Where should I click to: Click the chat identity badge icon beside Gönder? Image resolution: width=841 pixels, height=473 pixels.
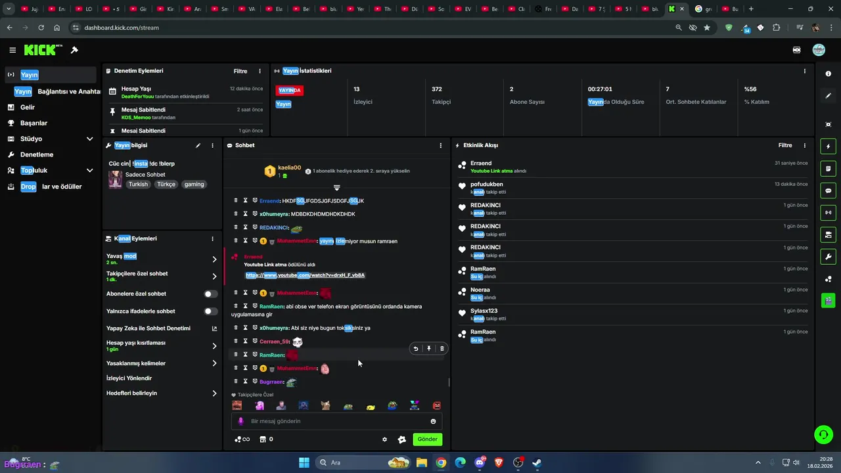(402, 439)
